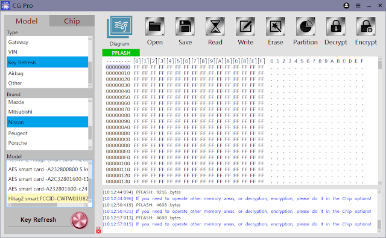
Task: Click log entry timestamped 10:12:57:013
Action: (x=142, y=218)
